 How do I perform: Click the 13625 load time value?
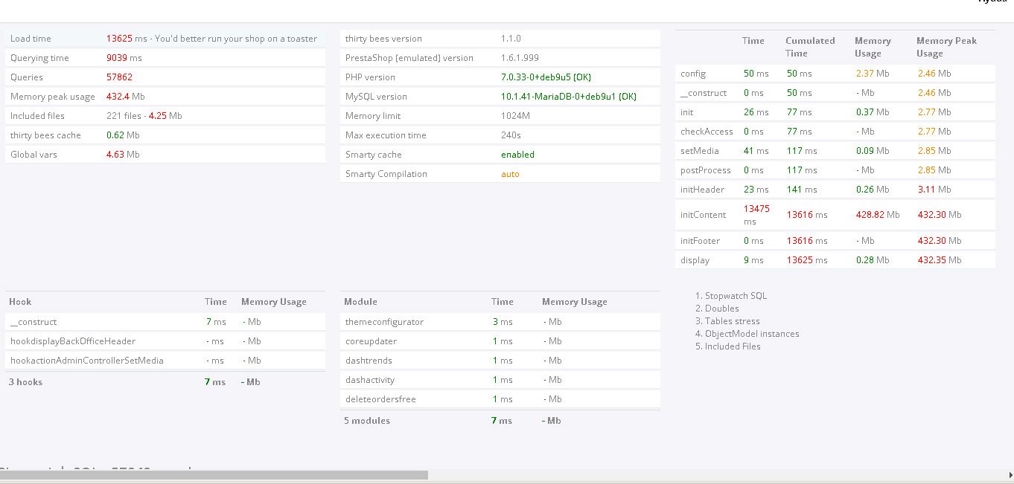(119, 39)
